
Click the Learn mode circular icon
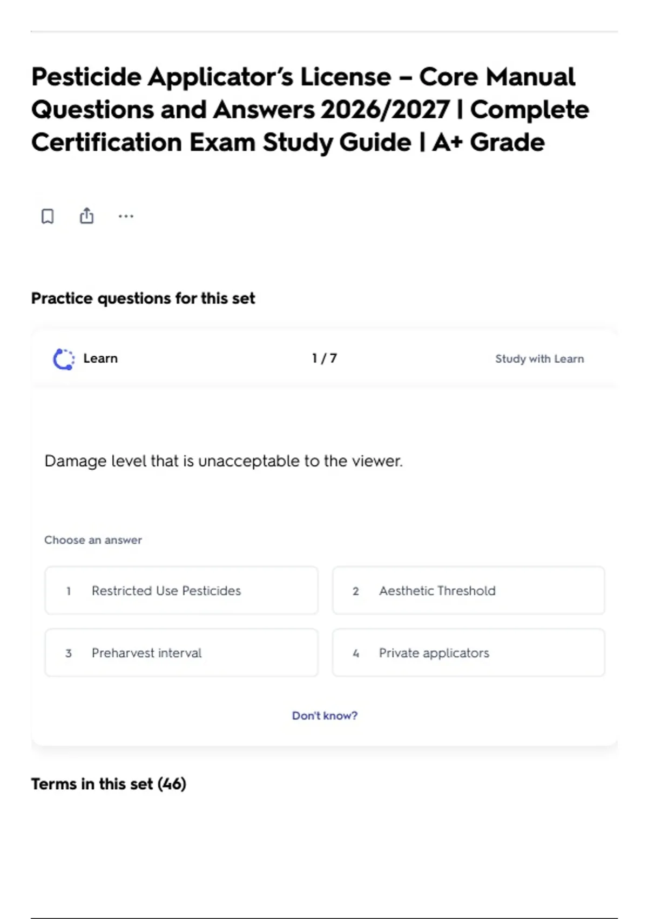point(64,359)
